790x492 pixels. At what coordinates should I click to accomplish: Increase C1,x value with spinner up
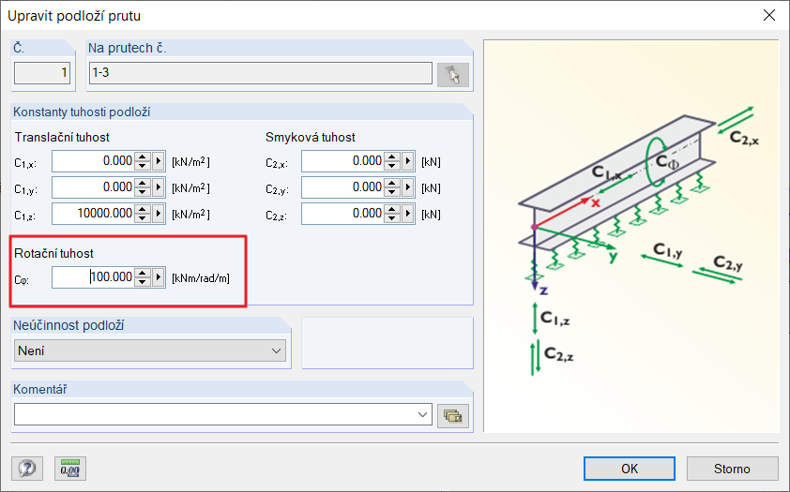[143, 157]
